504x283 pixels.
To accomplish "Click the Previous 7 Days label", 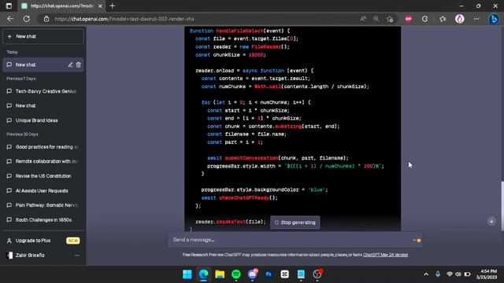I will 21,79.
